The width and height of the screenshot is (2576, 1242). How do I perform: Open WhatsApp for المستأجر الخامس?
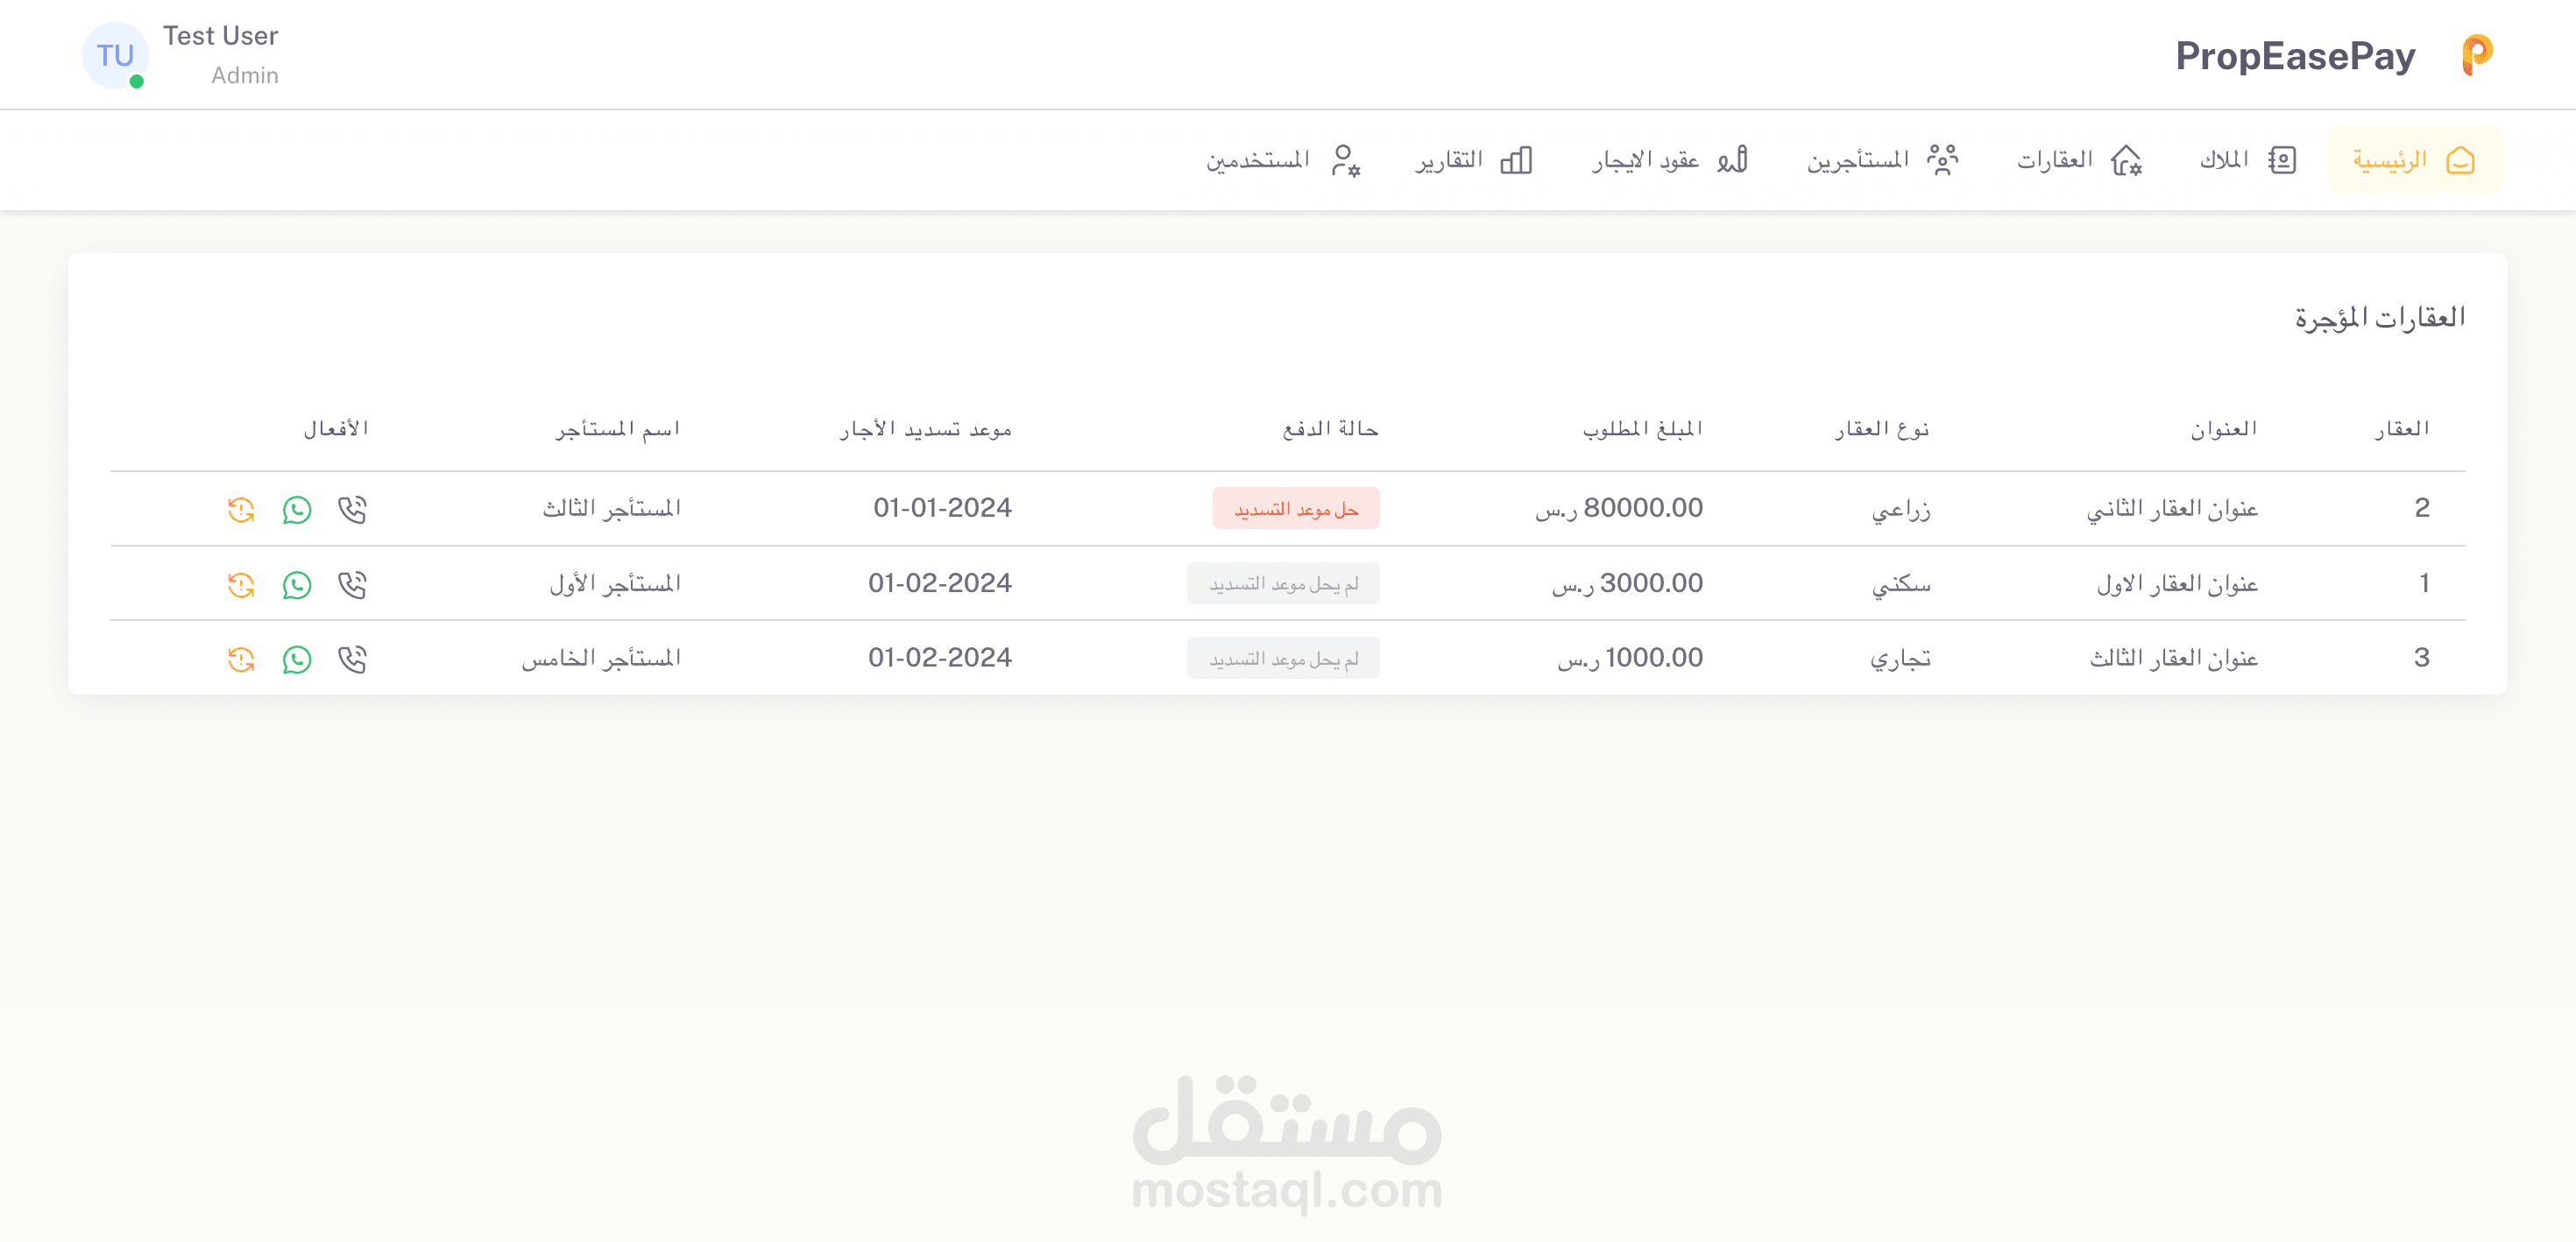(x=297, y=659)
